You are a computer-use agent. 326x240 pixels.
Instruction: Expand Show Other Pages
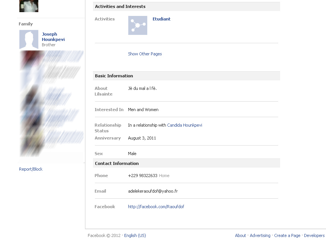click(145, 54)
